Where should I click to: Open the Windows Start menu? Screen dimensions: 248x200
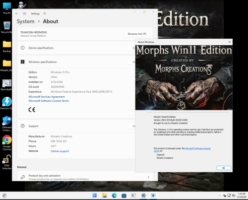95,196
